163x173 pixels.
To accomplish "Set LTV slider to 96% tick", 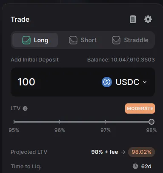I will tap(60, 122).
